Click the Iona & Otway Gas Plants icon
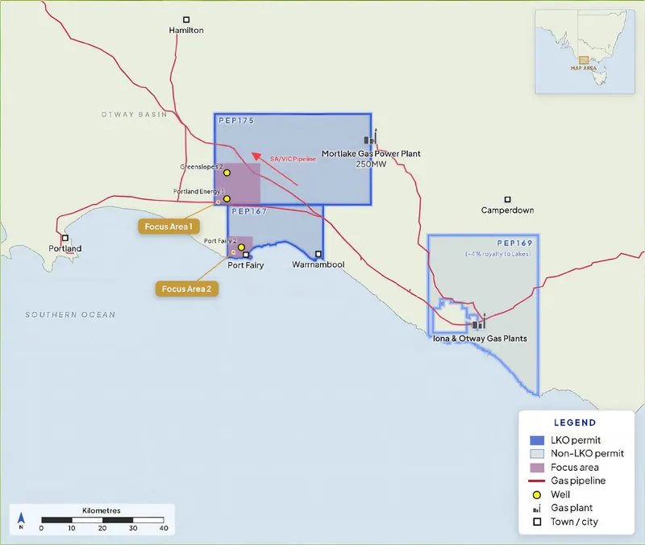The height and width of the screenshot is (545, 645). click(x=479, y=322)
